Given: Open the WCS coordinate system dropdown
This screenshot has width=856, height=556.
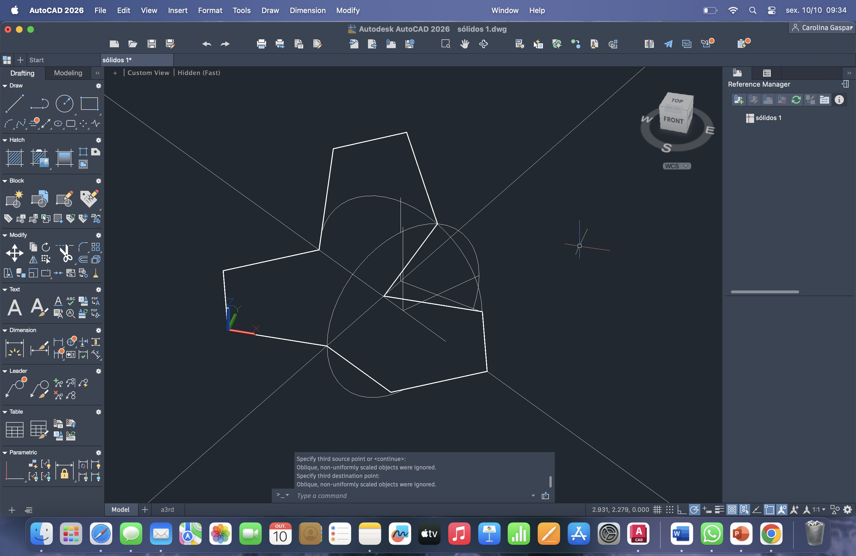Looking at the screenshot, I should tap(677, 166).
